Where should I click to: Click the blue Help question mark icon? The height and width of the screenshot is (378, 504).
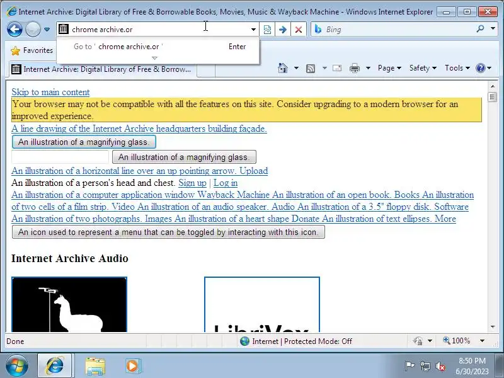[480, 68]
